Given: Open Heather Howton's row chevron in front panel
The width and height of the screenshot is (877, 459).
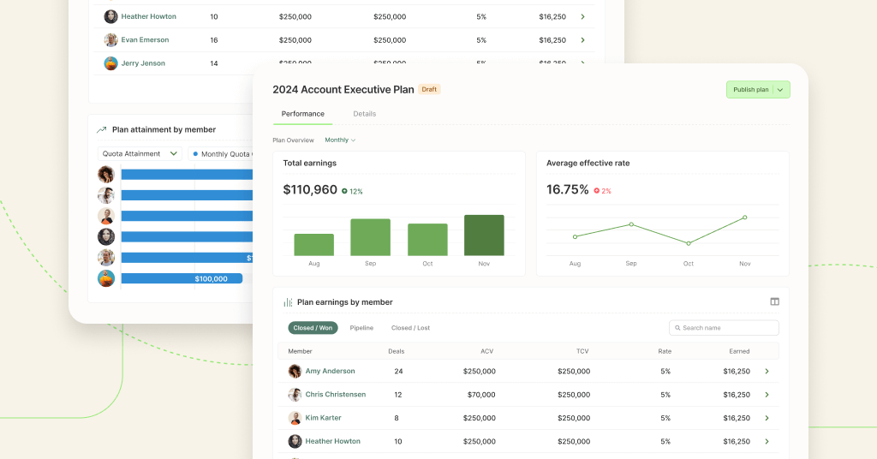Looking at the screenshot, I should (767, 442).
